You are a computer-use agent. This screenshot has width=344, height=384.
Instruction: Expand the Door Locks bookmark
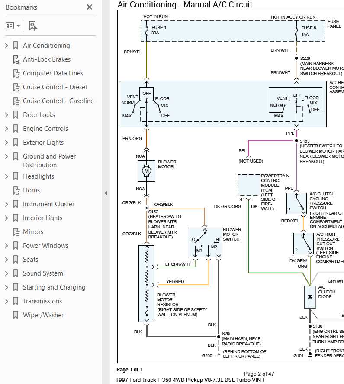click(6, 114)
